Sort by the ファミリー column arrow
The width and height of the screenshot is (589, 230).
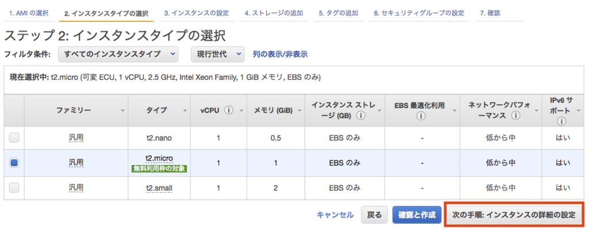pos(122,110)
